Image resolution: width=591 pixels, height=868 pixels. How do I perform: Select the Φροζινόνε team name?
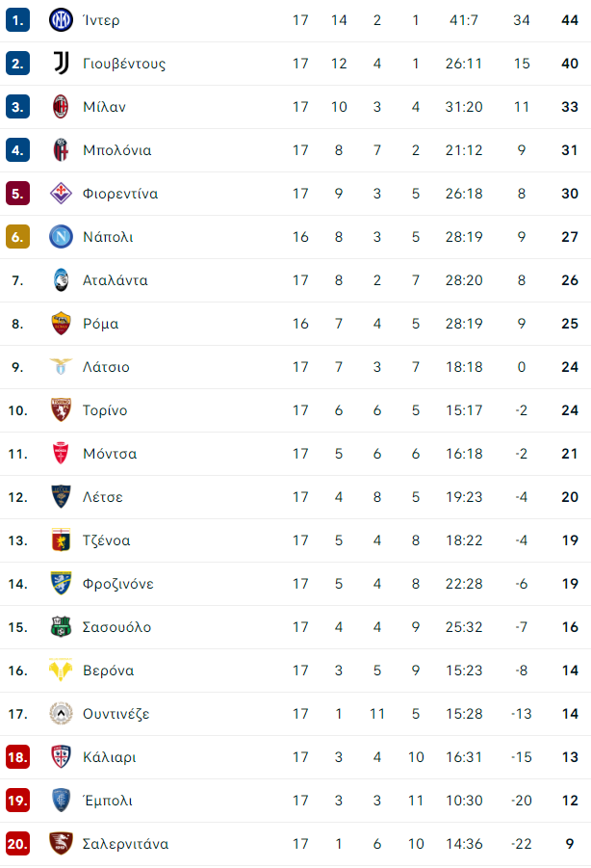coord(117,584)
